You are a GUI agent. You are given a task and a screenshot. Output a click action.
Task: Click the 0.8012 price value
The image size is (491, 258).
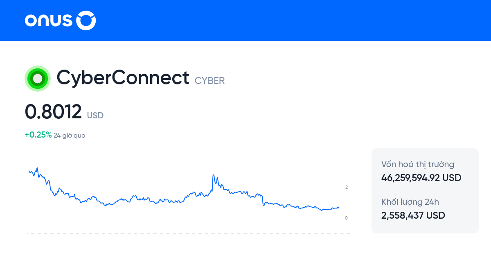pyautogui.click(x=52, y=112)
